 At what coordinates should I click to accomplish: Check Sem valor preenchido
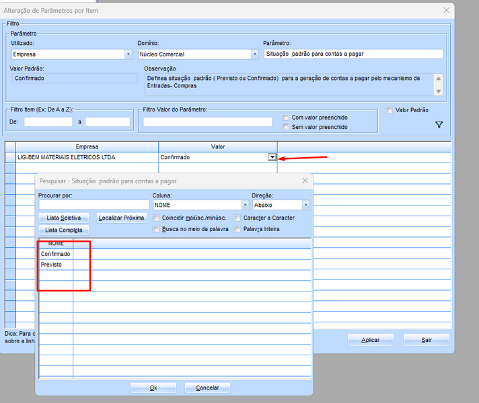pyautogui.click(x=286, y=126)
